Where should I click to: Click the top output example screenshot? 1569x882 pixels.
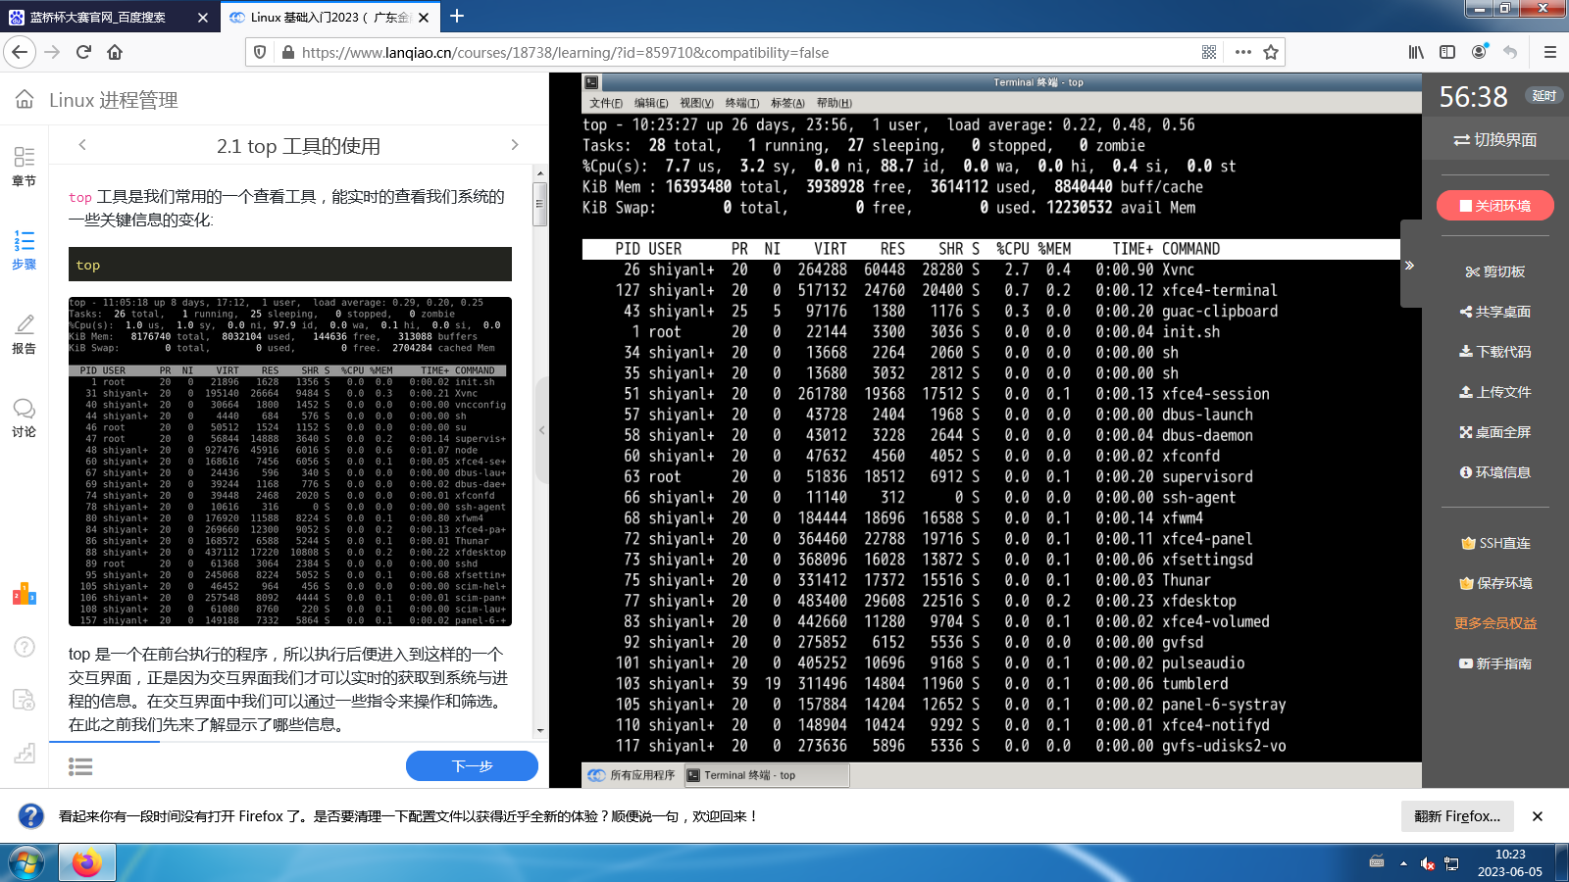(x=290, y=462)
